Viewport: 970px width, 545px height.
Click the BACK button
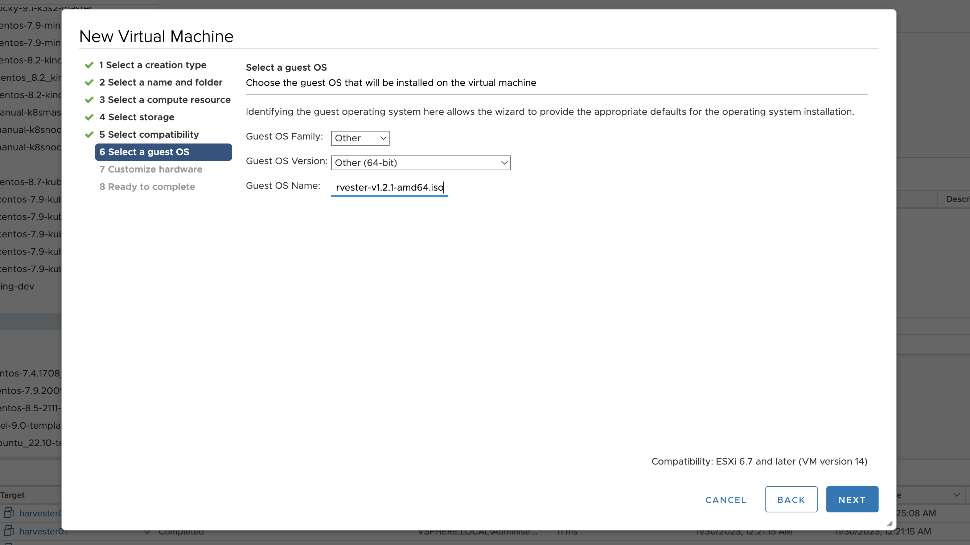click(x=791, y=499)
